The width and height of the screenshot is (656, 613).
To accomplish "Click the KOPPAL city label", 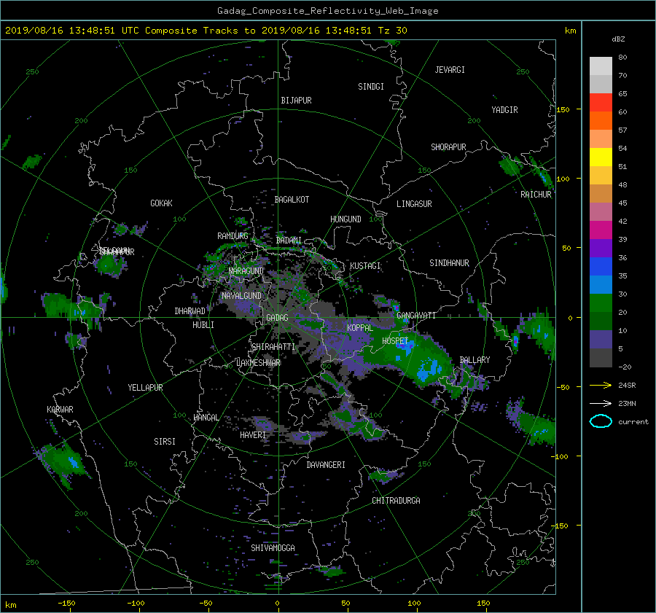I will tap(360, 328).
